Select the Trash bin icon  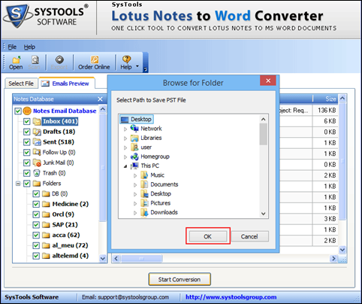click(x=37, y=173)
